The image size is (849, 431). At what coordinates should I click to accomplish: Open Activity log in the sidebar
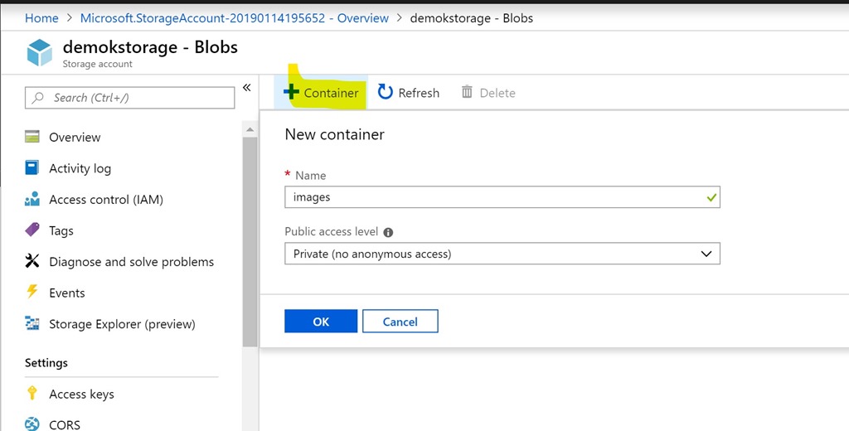coord(80,168)
